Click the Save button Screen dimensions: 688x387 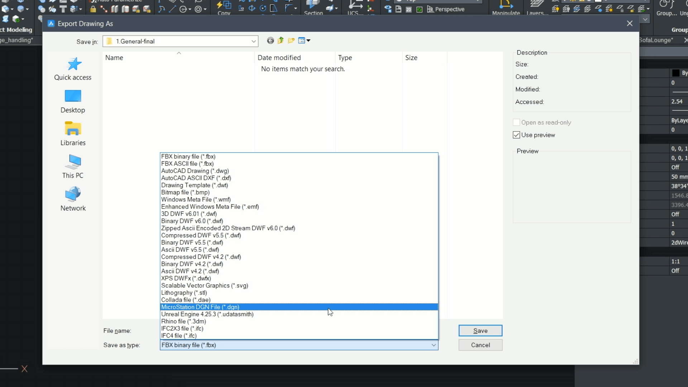(x=480, y=330)
